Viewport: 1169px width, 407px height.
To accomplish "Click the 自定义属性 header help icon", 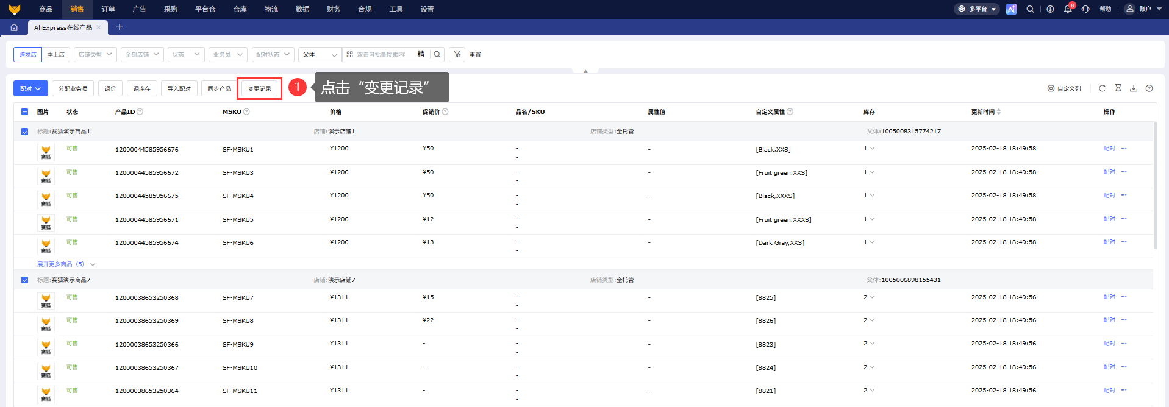I will coord(790,111).
